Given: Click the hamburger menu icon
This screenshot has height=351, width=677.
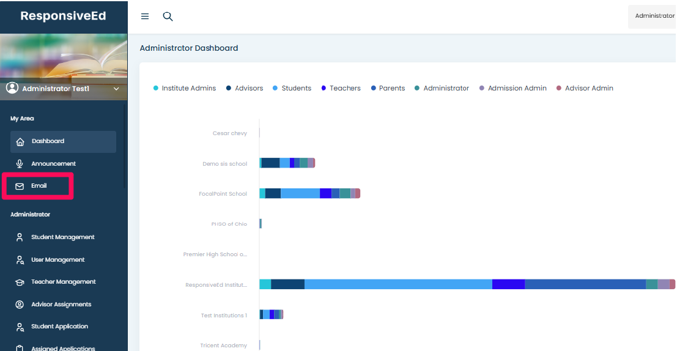Looking at the screenshot, I should pyautogui.click(x=145, y=17).
